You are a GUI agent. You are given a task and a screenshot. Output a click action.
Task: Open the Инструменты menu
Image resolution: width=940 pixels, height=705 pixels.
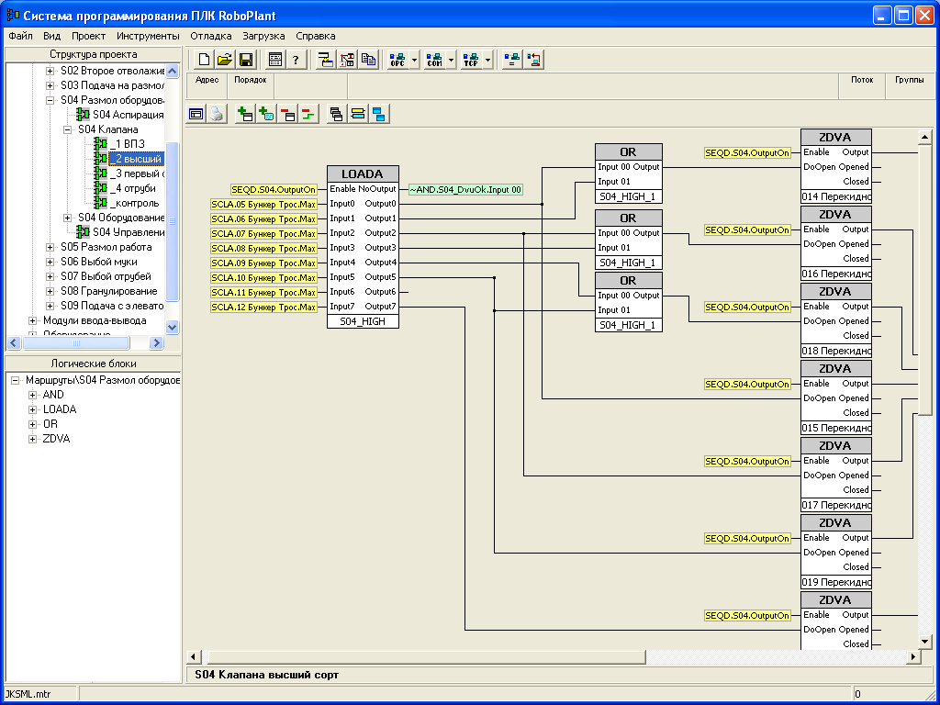coord(148,36)
